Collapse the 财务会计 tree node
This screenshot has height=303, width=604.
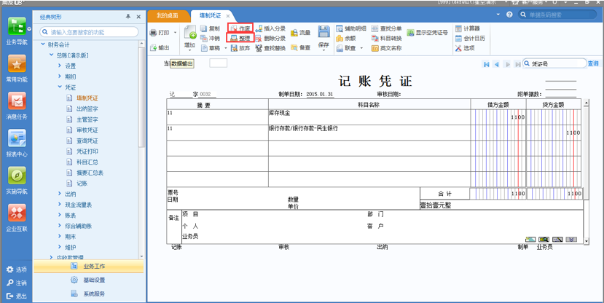coord(43,44)
